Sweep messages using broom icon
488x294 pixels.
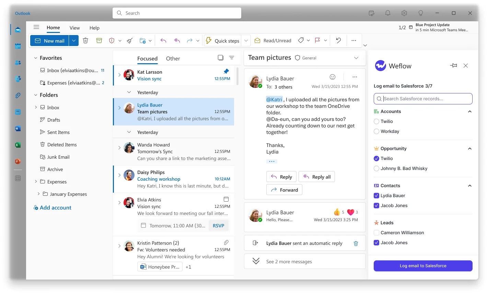[x=130, y=41]
